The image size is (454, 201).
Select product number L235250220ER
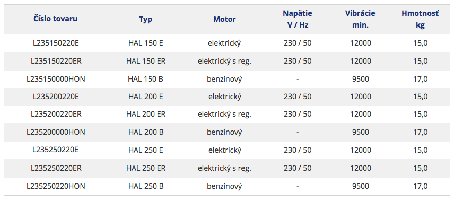(x=56, y=168)
